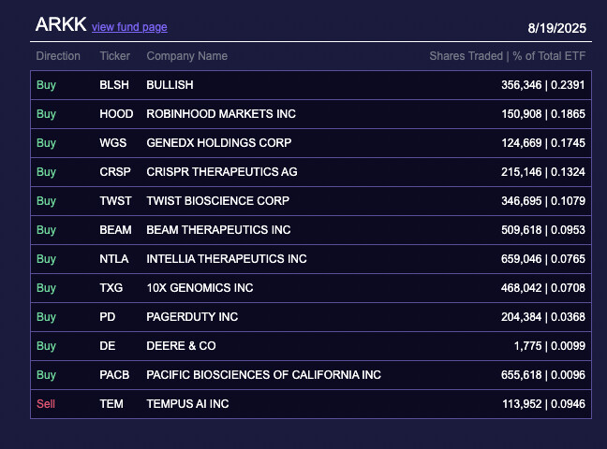Click Buy label in the BEAM row
Viewport: 607px width, 449px height.
(x=46, y=230)
